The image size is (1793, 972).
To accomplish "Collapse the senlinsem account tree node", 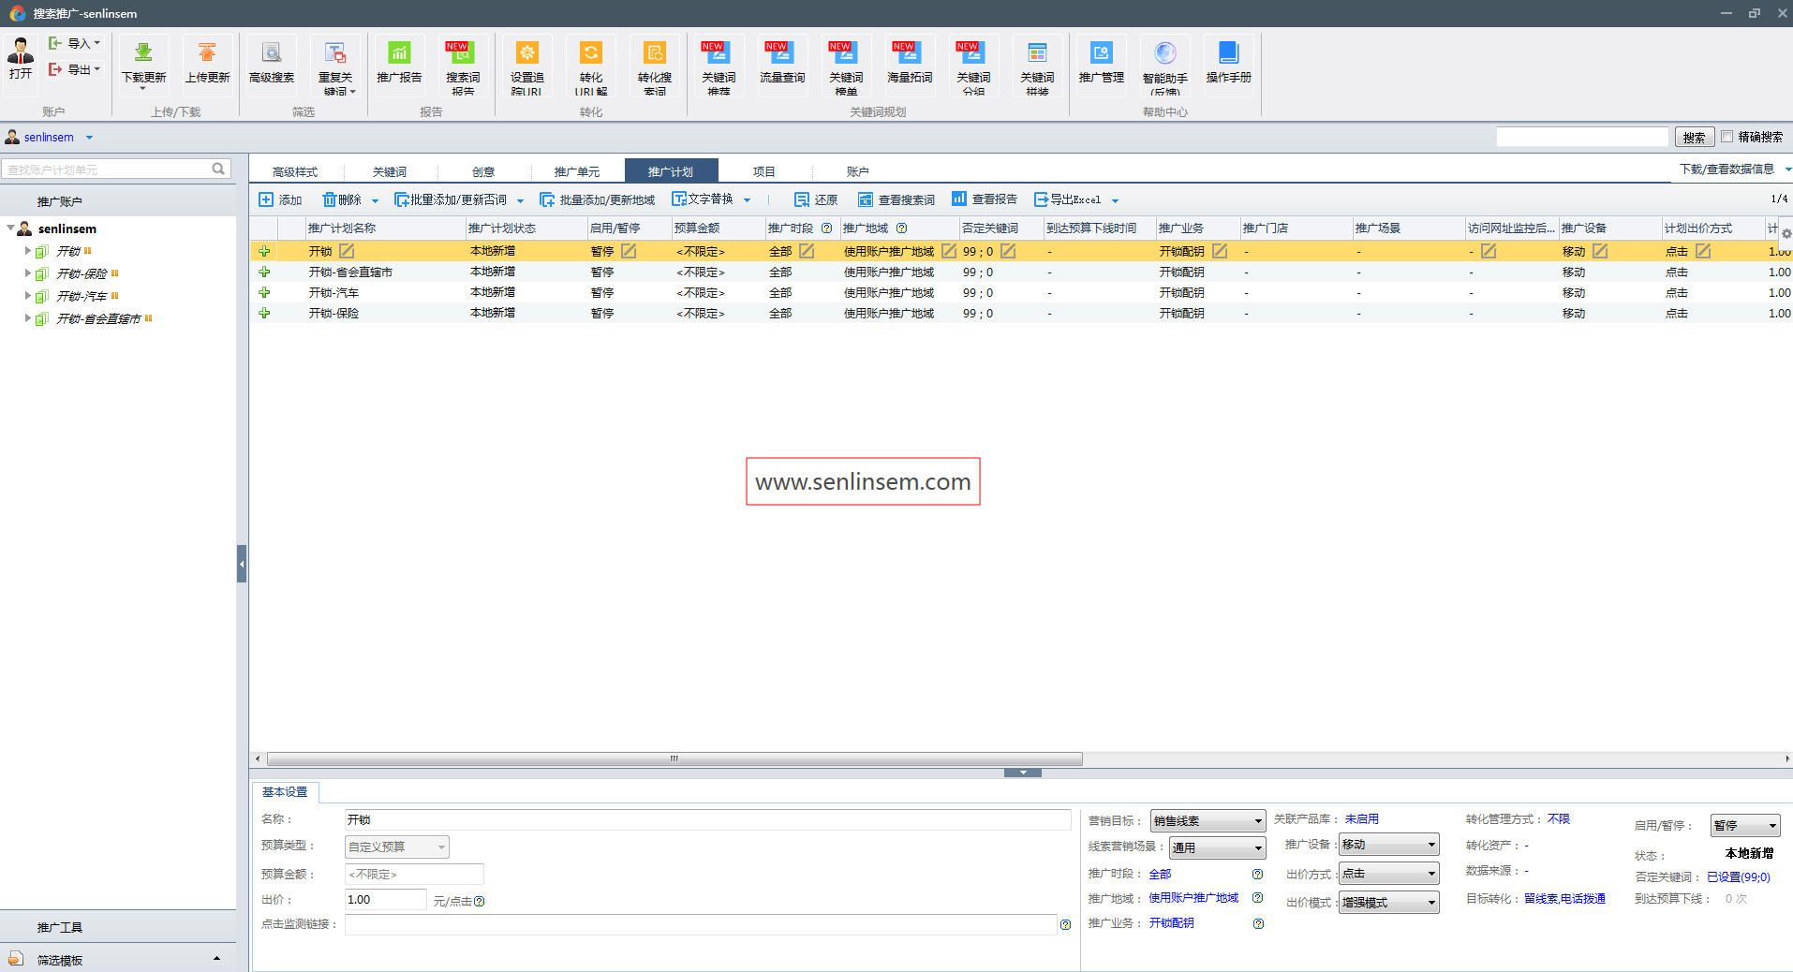I will point(10,228).
